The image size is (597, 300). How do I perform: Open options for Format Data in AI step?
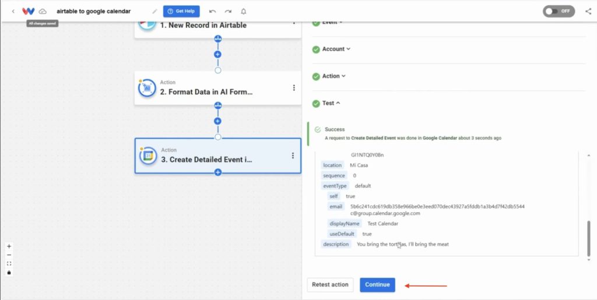click(294, 88)
